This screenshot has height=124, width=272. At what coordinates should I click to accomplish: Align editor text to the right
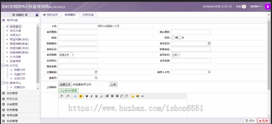117,96
